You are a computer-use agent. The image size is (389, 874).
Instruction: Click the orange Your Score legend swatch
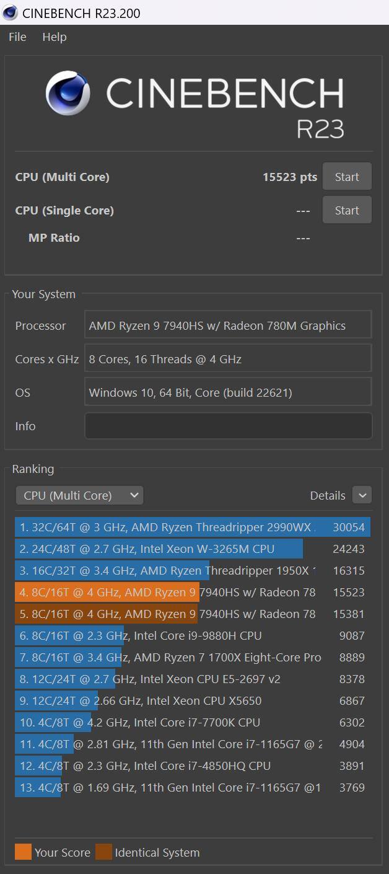23,852
